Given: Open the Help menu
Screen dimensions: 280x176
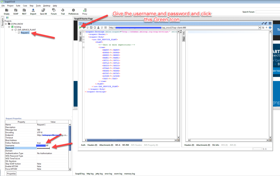Looking at the screenshot, I should (x=55, y=6).
